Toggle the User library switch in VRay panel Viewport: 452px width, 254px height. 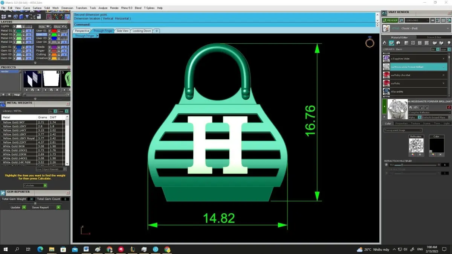(445, 49)
